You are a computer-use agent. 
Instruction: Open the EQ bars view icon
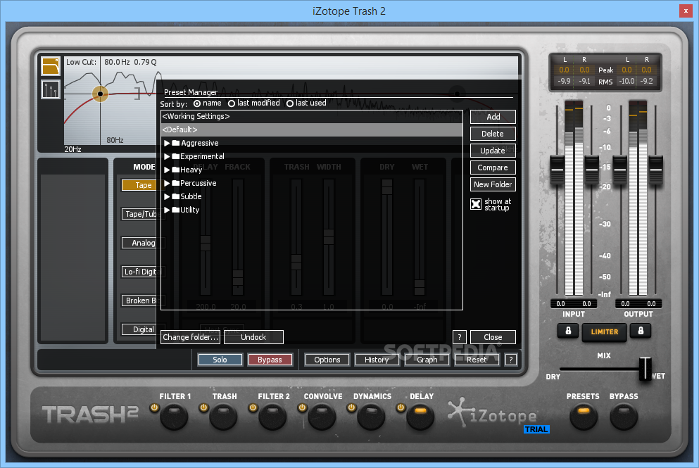point(51,89)
